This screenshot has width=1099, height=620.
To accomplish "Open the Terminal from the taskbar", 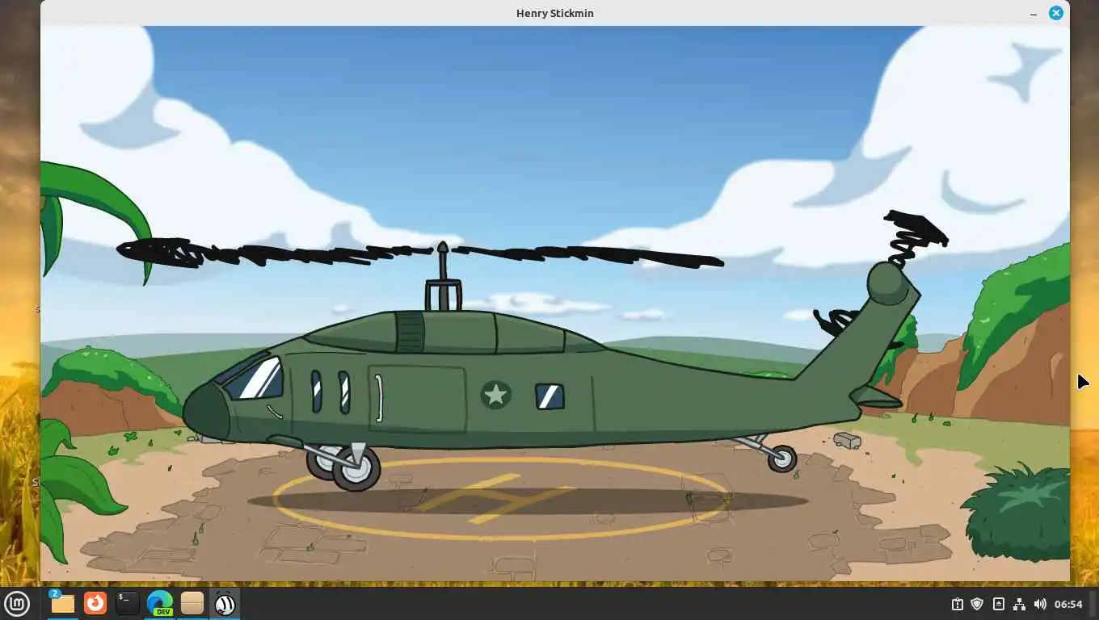I will [x=128, y=603].
